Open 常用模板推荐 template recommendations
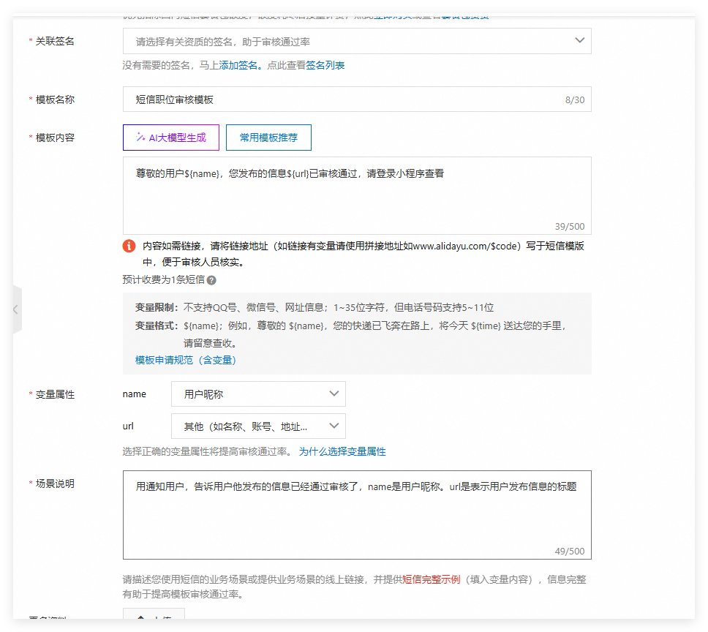 coord(268,138)
